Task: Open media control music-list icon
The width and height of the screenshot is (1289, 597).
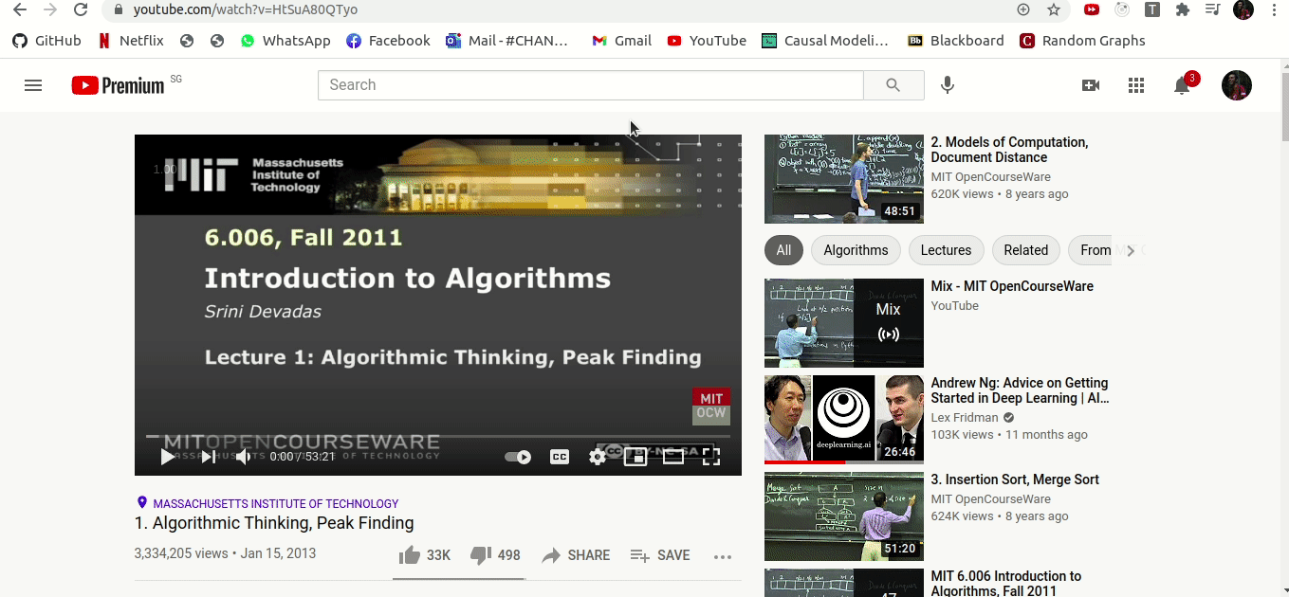Action: point(1212,9)
